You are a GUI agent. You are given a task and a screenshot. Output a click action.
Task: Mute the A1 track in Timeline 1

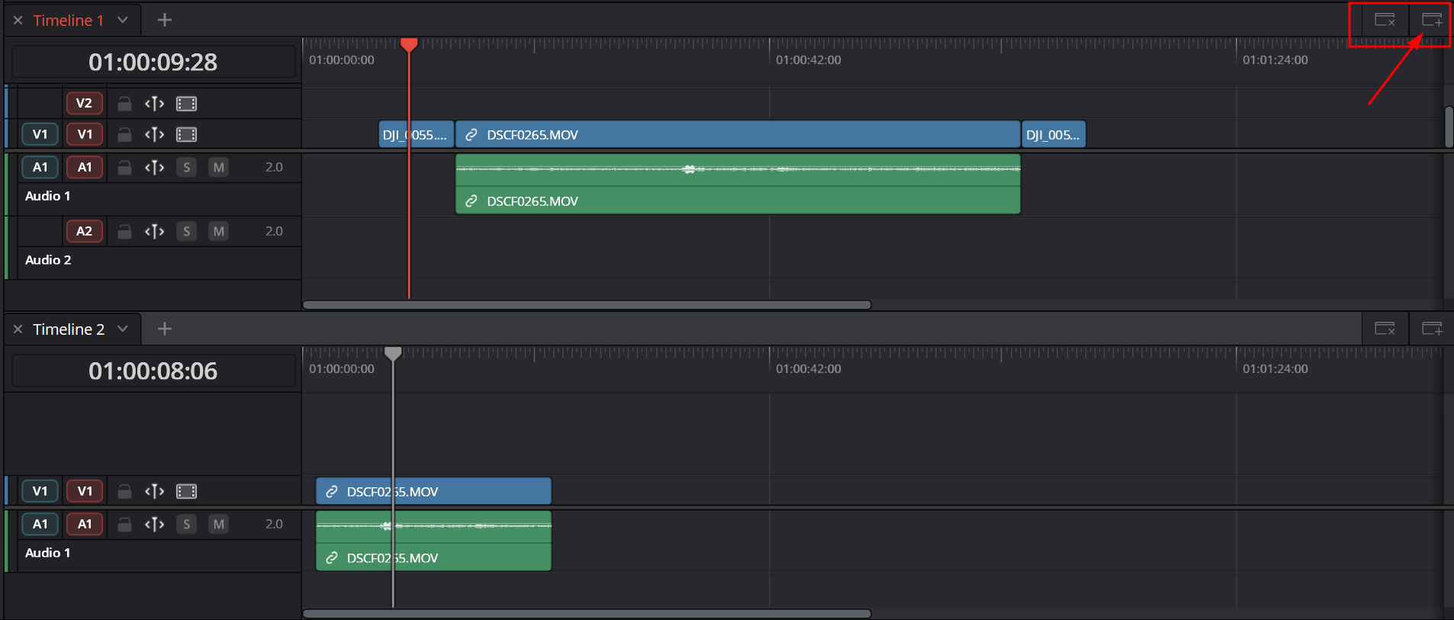point(219,167)
